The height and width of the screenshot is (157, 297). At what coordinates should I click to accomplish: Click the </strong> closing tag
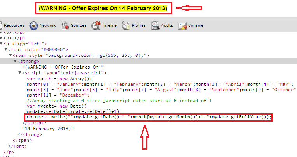pyautogui.click(x=30, y=134)
